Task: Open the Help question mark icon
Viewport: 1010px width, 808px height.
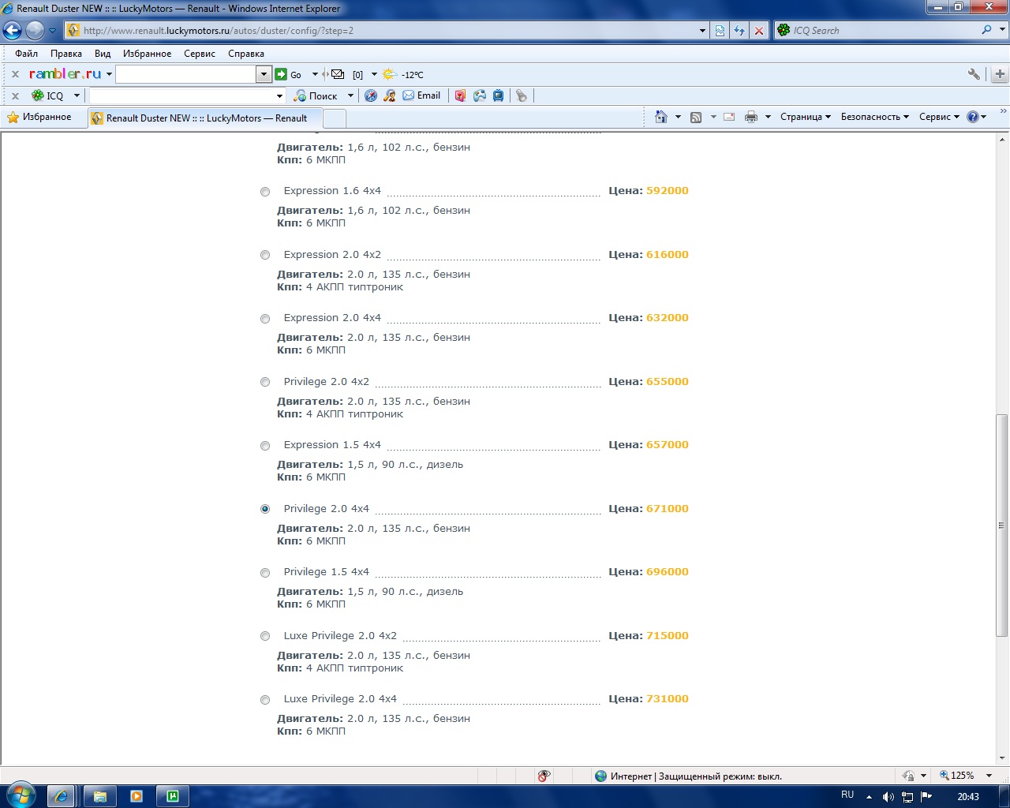Action: [973, 117]
